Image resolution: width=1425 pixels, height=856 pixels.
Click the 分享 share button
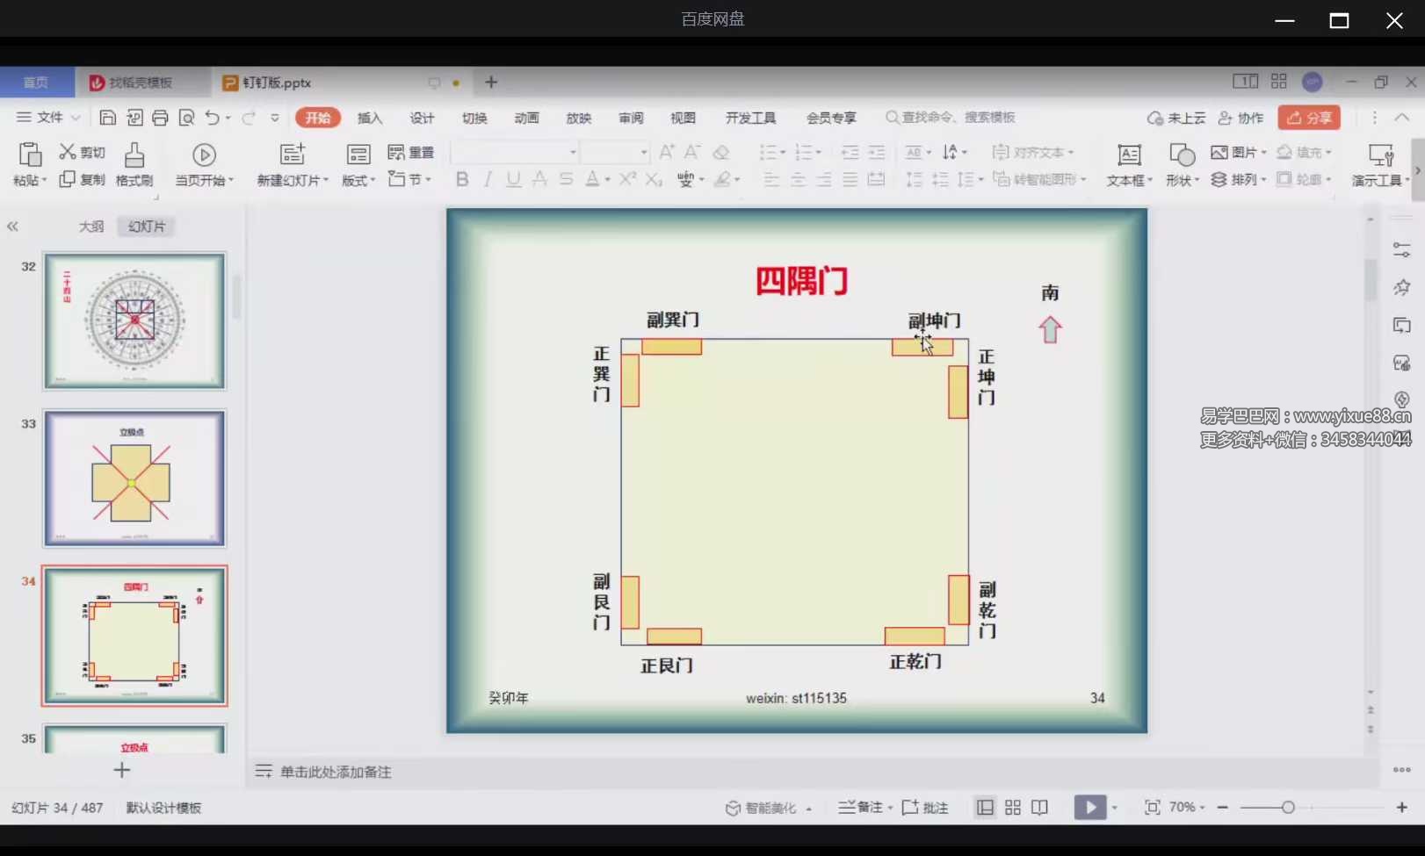point(1308,117)
